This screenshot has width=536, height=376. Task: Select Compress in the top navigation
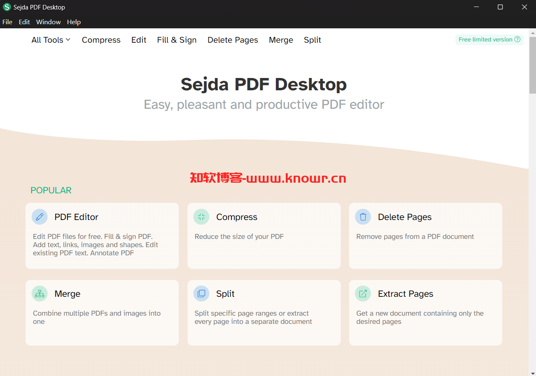(x=101, y=40)
